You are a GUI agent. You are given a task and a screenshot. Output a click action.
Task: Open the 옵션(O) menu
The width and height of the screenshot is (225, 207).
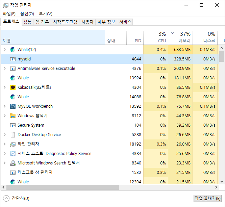coord(27,14)
